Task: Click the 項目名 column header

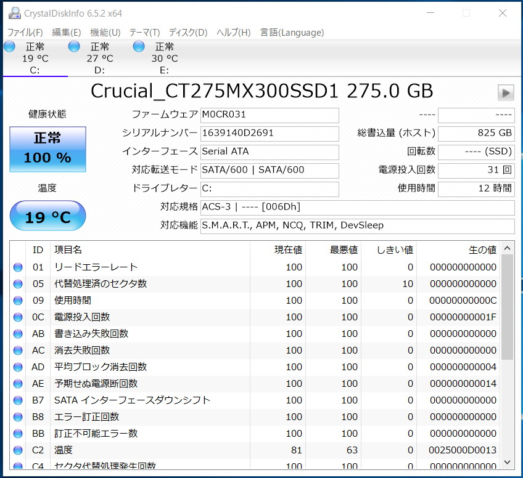Action: pyautogui.click(x=150, y=250)
